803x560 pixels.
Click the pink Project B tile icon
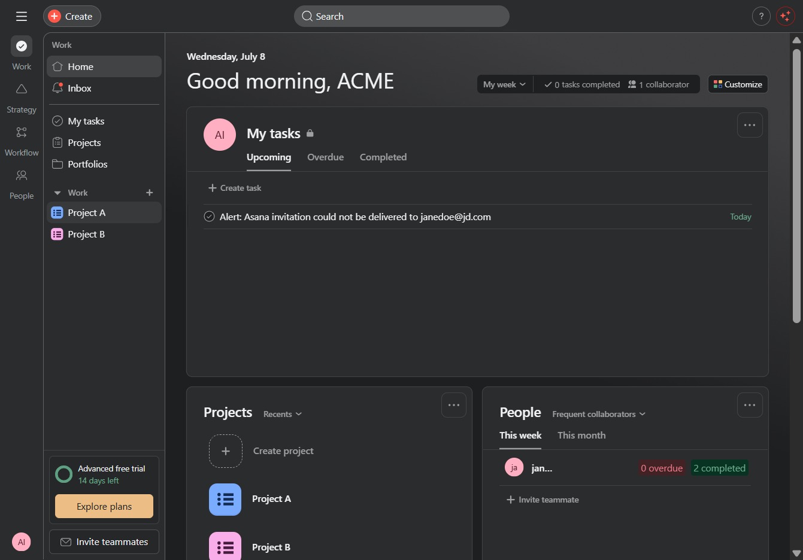[225, 546]
